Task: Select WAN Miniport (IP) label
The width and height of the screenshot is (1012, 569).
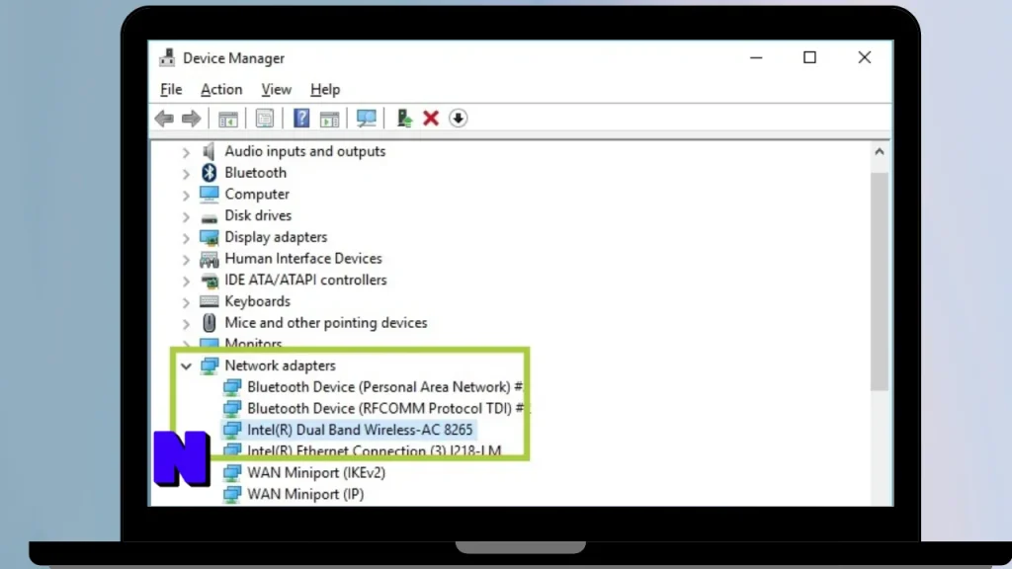Action: click(x=305, y=494)
